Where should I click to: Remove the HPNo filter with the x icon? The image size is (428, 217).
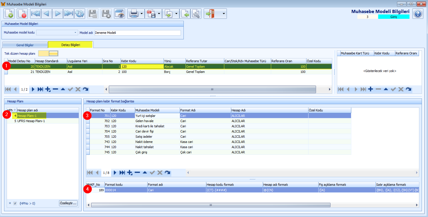10,203
